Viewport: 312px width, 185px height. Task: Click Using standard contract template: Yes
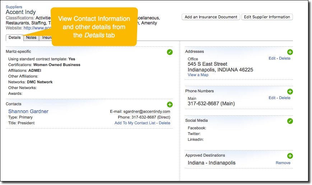click(42, 59)
